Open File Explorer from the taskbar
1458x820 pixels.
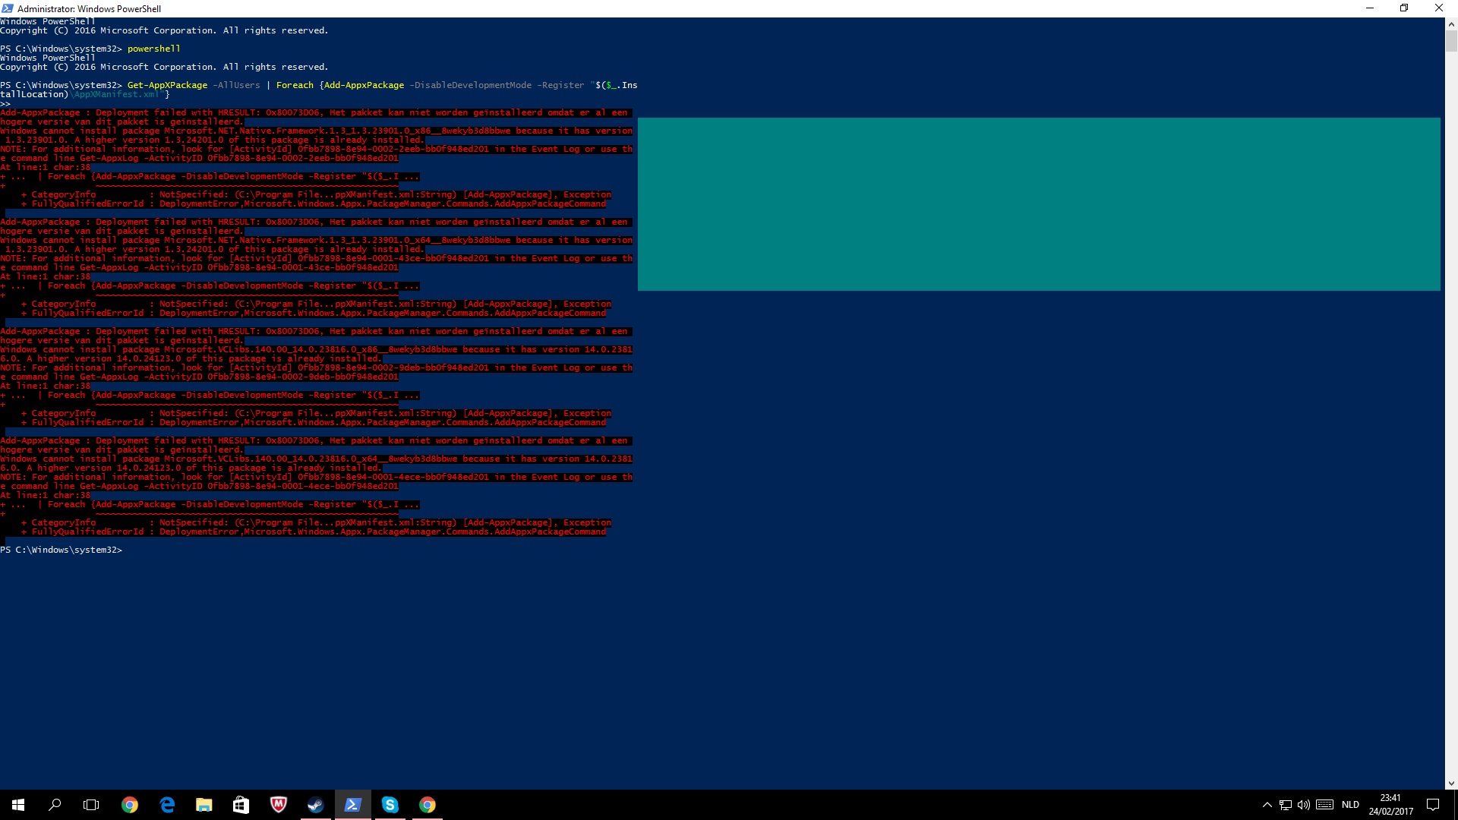pos(204,805)
